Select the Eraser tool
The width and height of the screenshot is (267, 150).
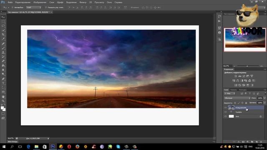pyautogui.click(x=3, y=61)
